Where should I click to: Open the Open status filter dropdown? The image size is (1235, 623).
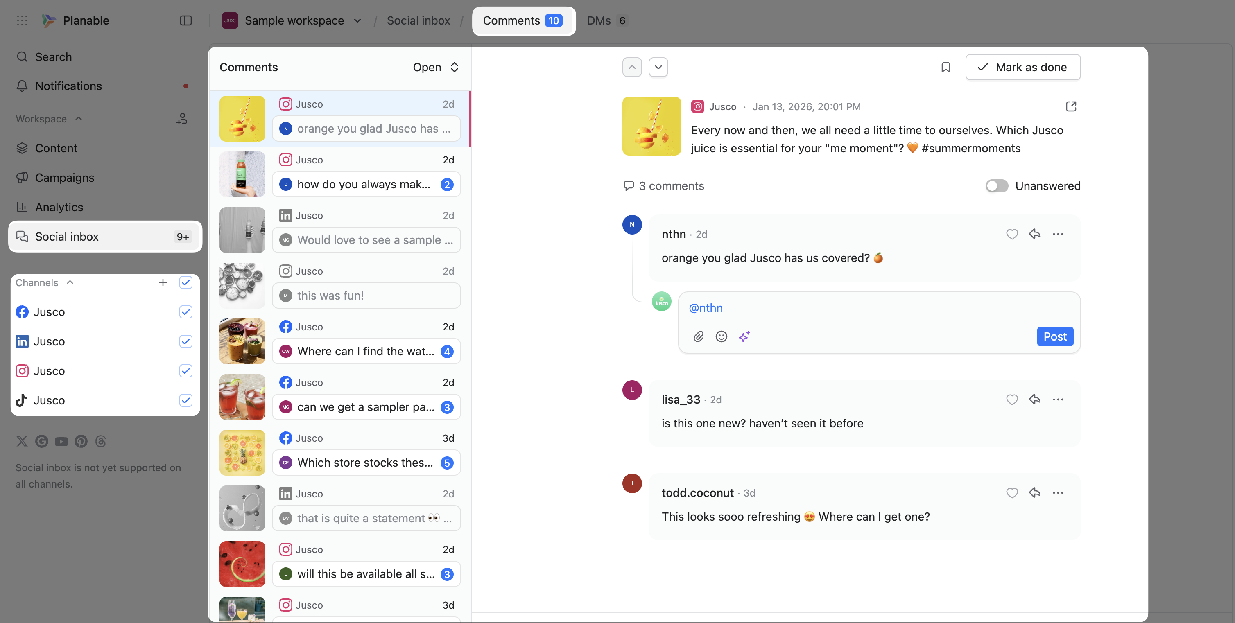click(435, 67)
